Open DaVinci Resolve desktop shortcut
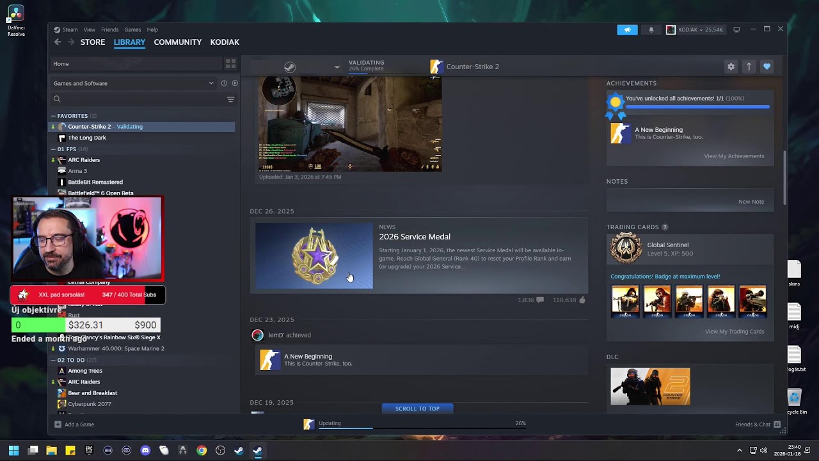 pos(16,21)
